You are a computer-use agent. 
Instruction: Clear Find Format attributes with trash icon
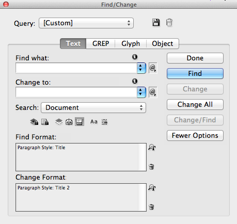point(151,167)
